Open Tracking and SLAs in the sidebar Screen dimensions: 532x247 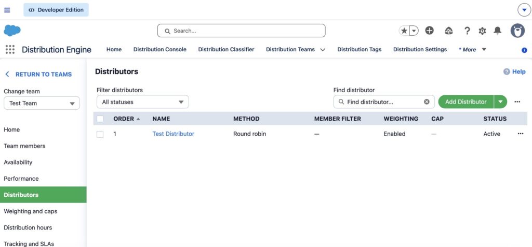29,243
